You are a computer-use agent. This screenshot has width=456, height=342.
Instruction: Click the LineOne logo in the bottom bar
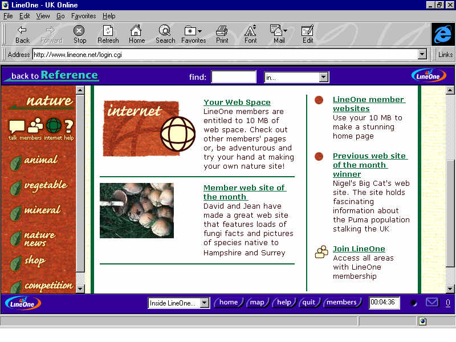coord(23,303)
